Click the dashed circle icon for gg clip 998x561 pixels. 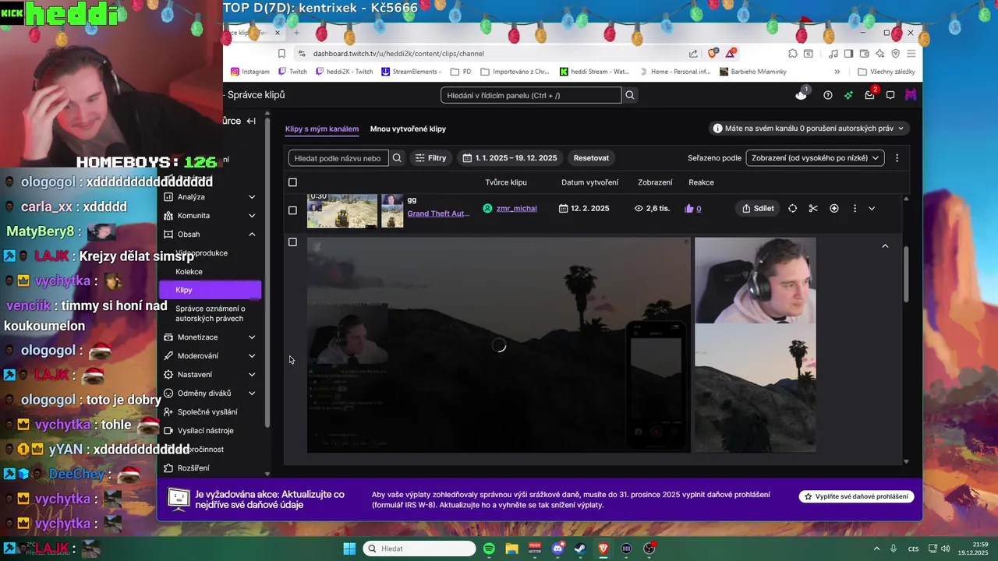[792, 209]
